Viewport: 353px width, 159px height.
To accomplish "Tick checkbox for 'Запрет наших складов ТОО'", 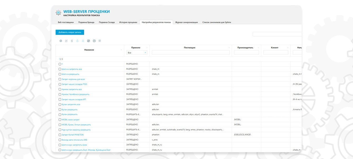I will coord(60,84).
